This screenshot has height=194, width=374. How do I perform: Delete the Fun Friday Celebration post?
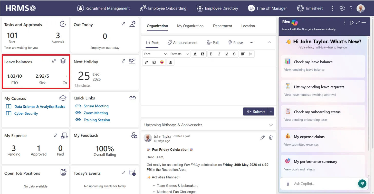coord(271,138)
